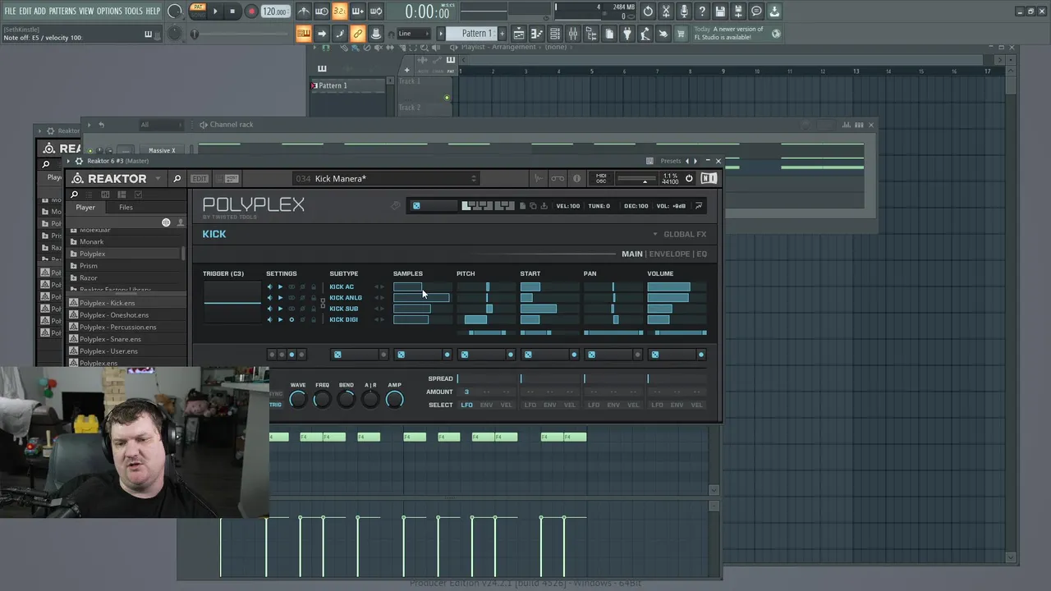Click the microphone recording icon in toolbar
The height and width of the screenshot is (591, 1051).
click(684, 11)
